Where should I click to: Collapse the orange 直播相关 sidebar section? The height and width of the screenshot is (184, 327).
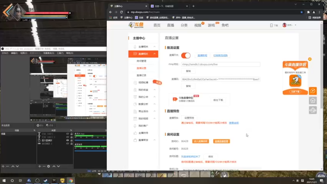tap(155, 54)
